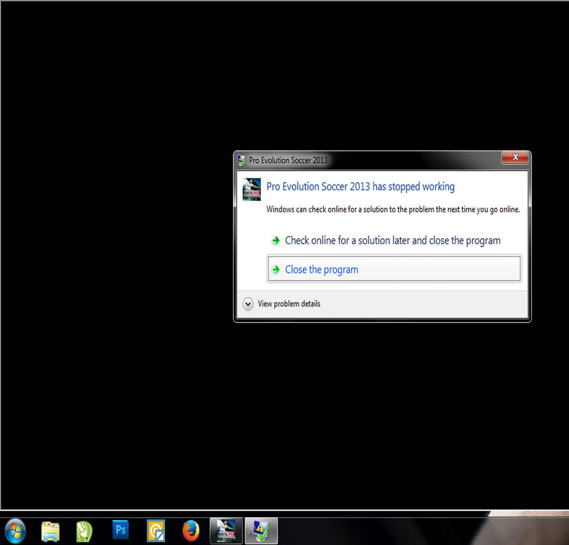Select the error-reporting taskbar item
Screen dimensions: 569x545
[x=261, y=531]
